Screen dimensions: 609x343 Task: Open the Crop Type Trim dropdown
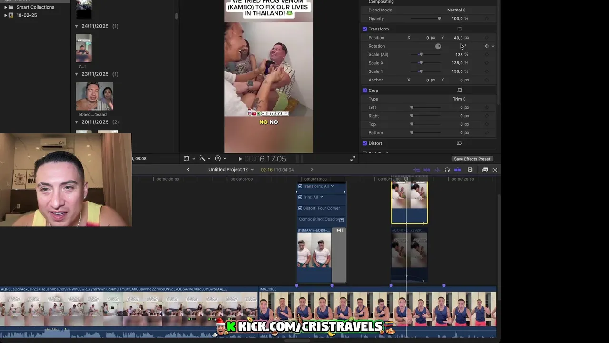(x=459, y=99)
